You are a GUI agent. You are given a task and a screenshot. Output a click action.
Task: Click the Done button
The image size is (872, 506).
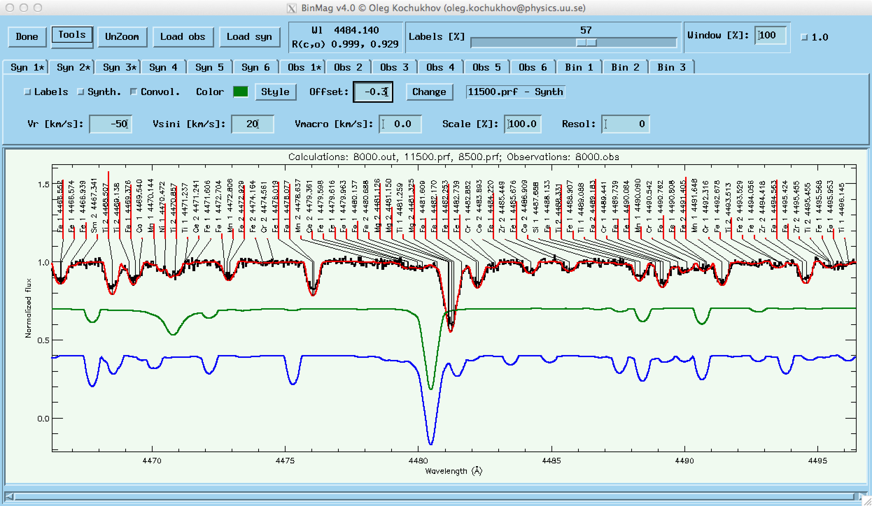[27, 37]
